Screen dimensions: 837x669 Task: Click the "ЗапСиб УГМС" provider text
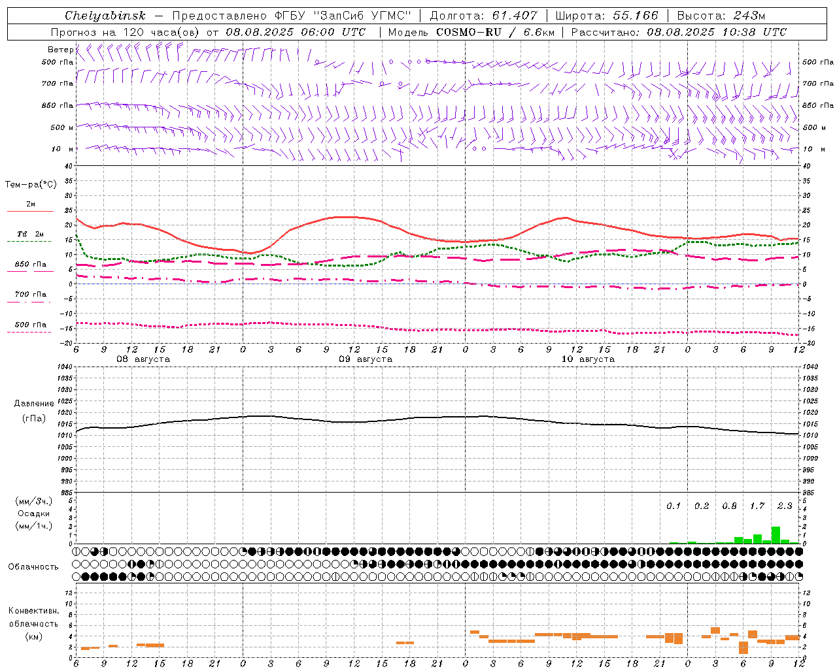point(362,16)
